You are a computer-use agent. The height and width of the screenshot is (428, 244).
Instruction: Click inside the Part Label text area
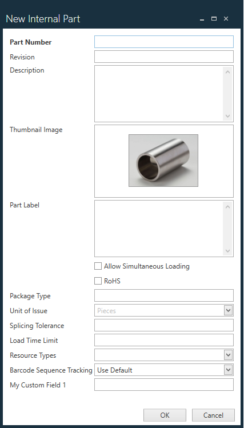[159, 229]
